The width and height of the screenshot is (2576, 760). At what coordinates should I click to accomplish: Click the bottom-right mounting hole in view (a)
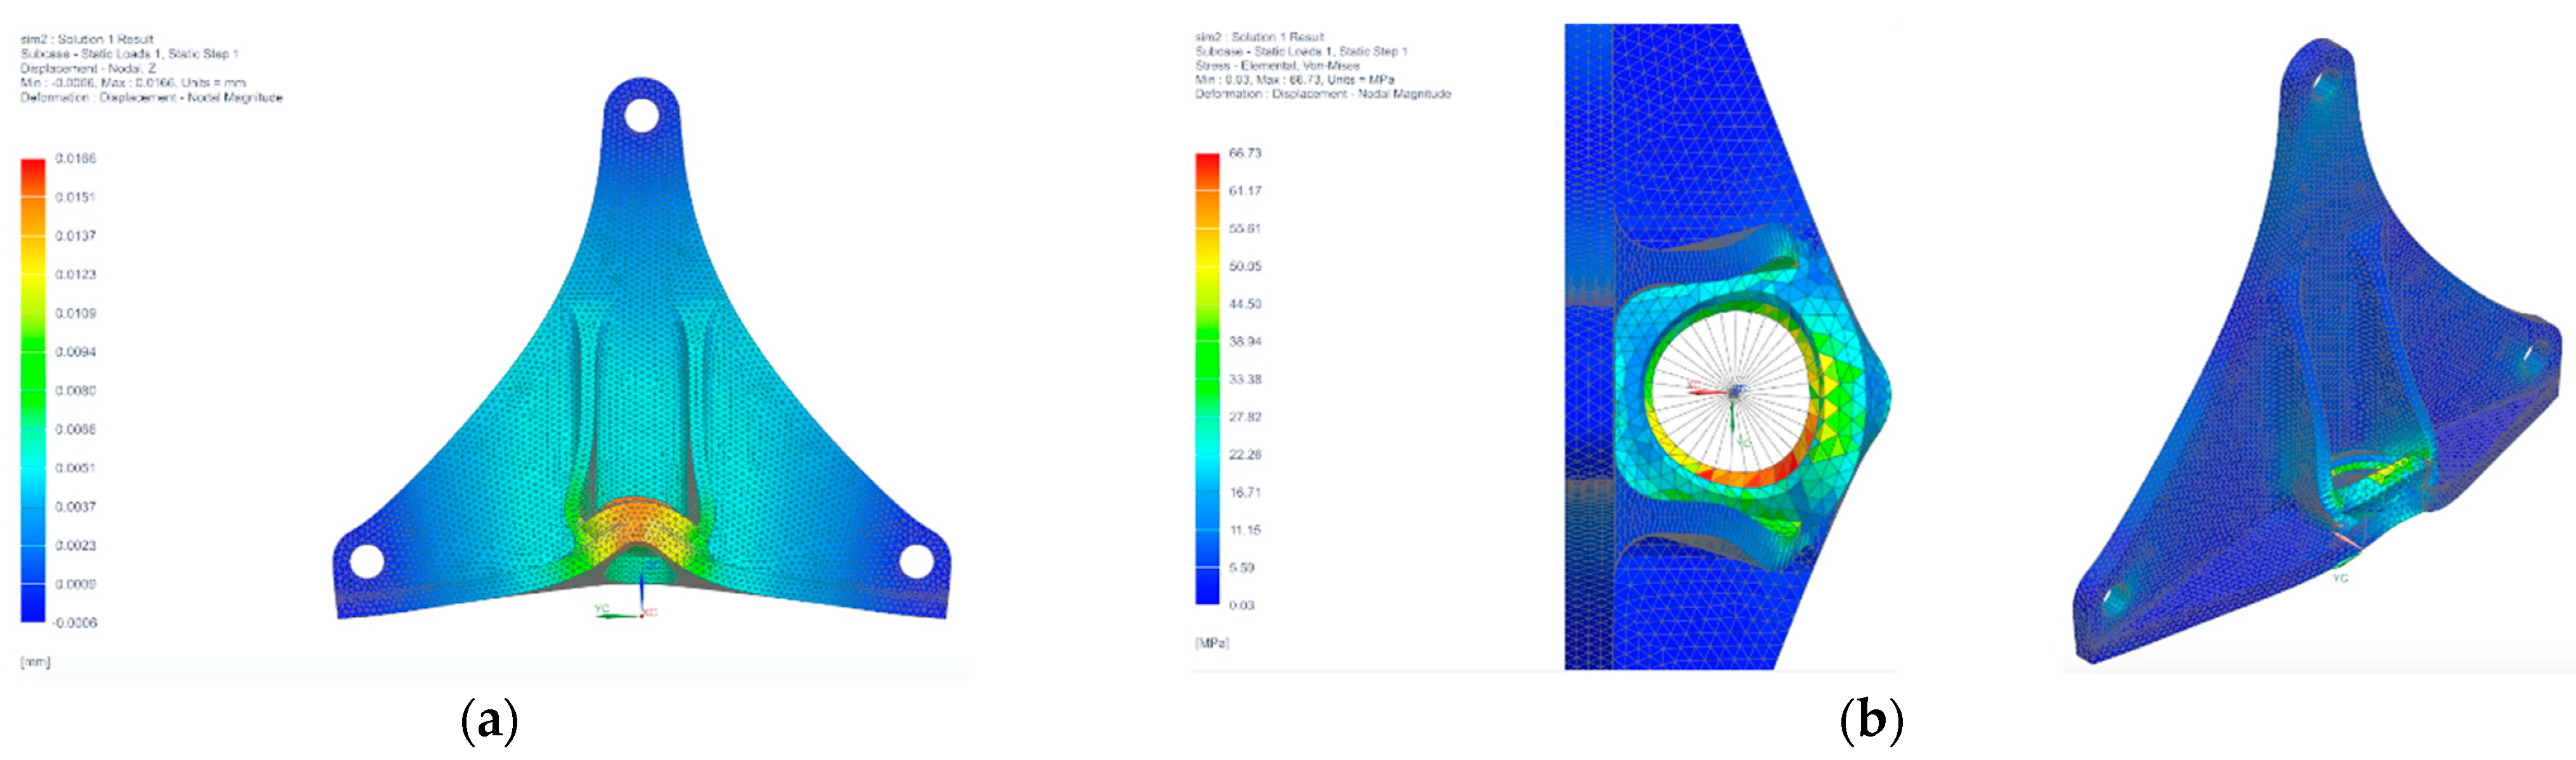(x=916, y=560)
